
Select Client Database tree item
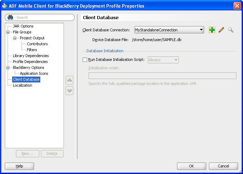[x=26, y=79]
